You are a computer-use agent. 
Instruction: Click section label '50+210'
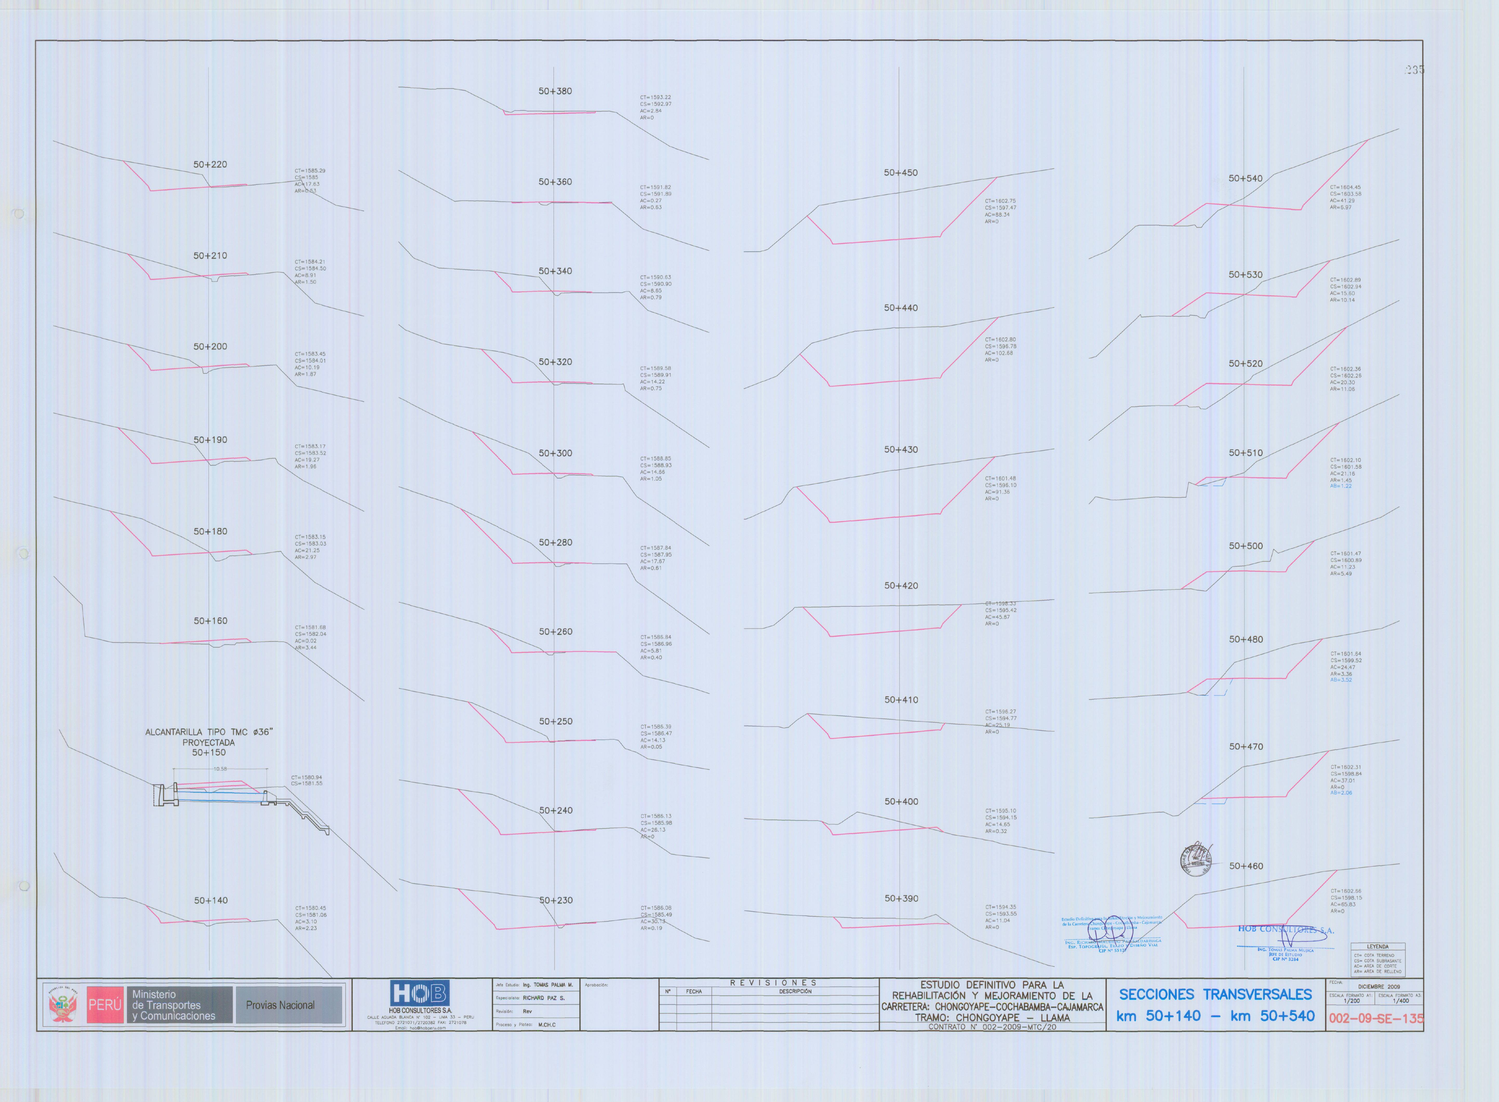(210, 256)
